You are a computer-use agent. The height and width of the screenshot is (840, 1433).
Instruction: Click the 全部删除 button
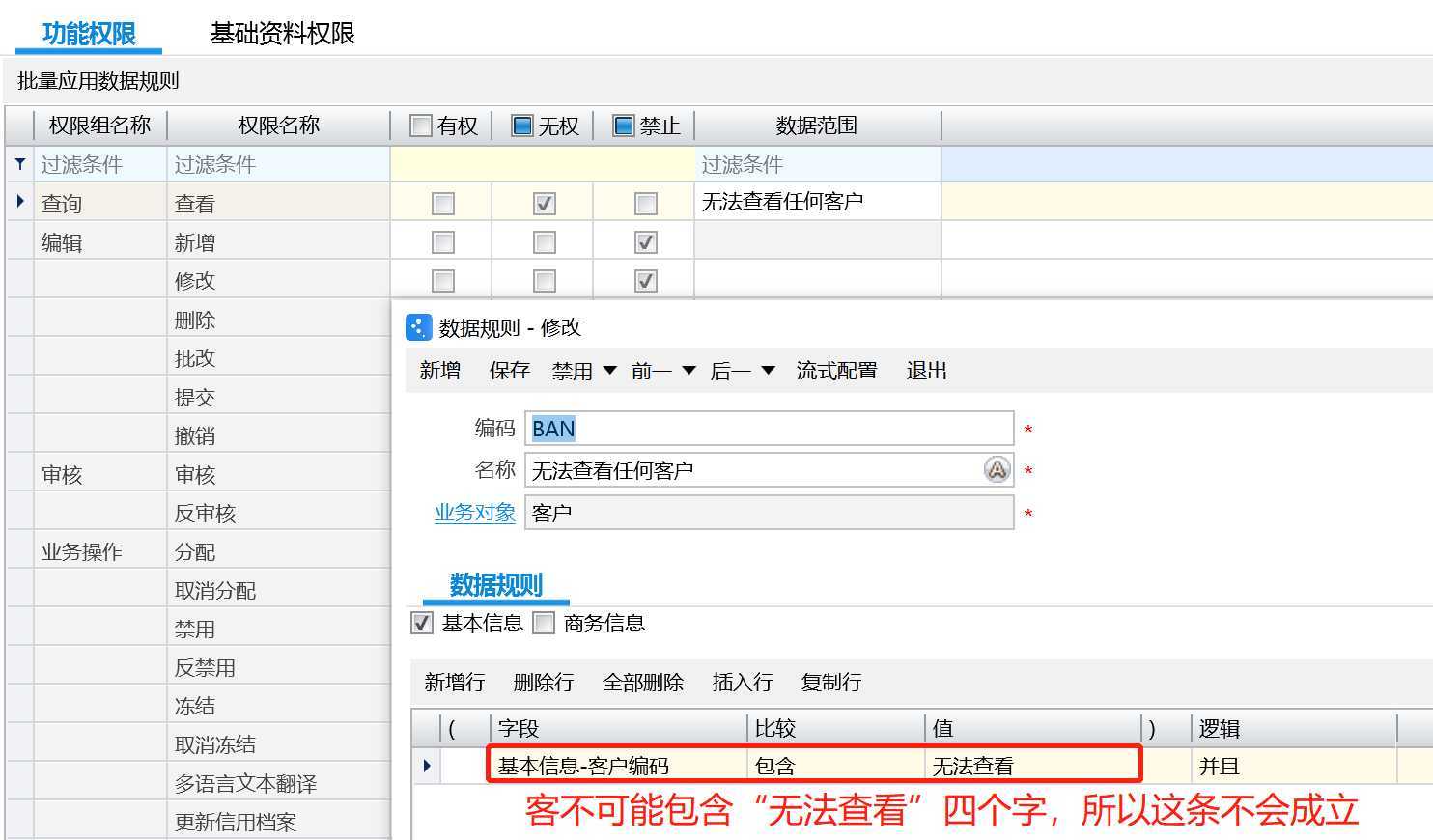coord(643,683)
